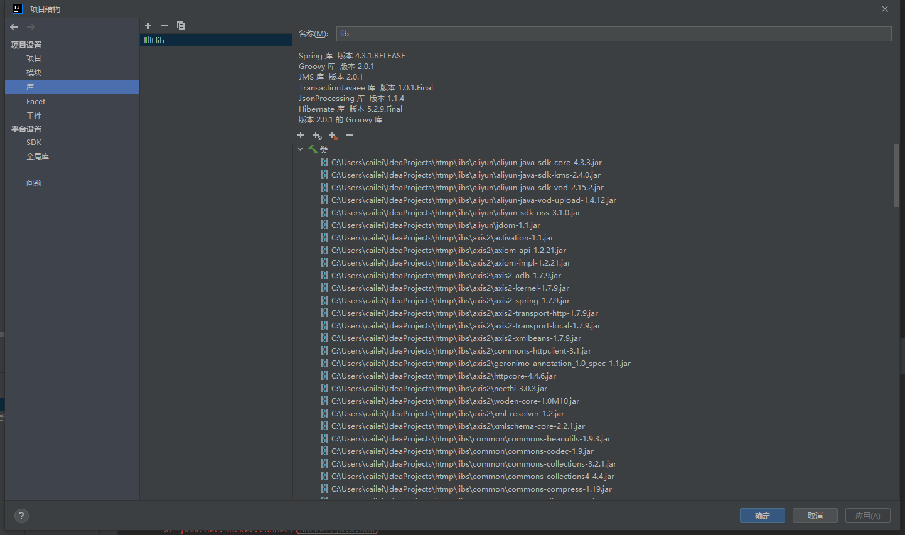Select commons-collections4-4.4.jar entry

coord(473,476)
